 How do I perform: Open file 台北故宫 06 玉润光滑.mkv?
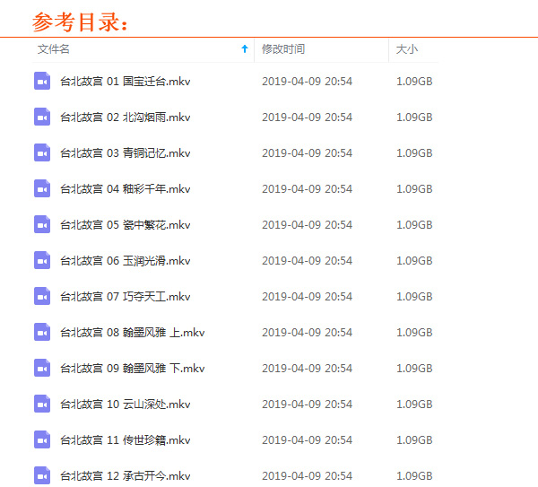point(125,261)
